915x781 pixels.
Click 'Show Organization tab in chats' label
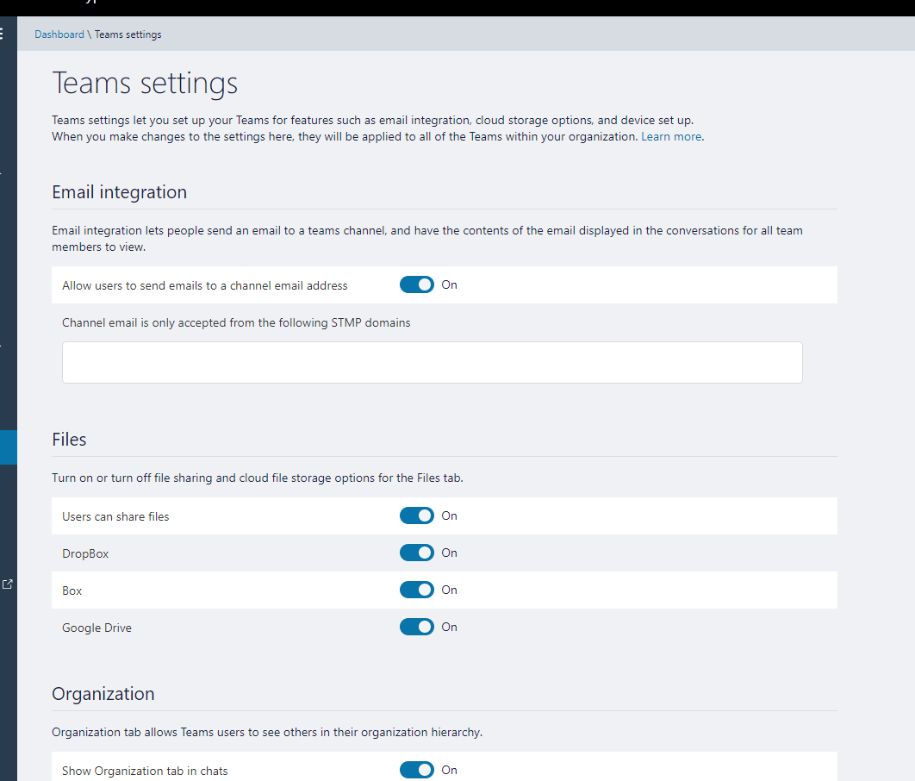tap(145, 771)
